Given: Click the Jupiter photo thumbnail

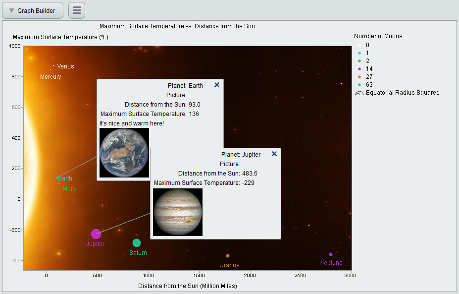Looking at the screenshot, I should (x=178, y=212).
